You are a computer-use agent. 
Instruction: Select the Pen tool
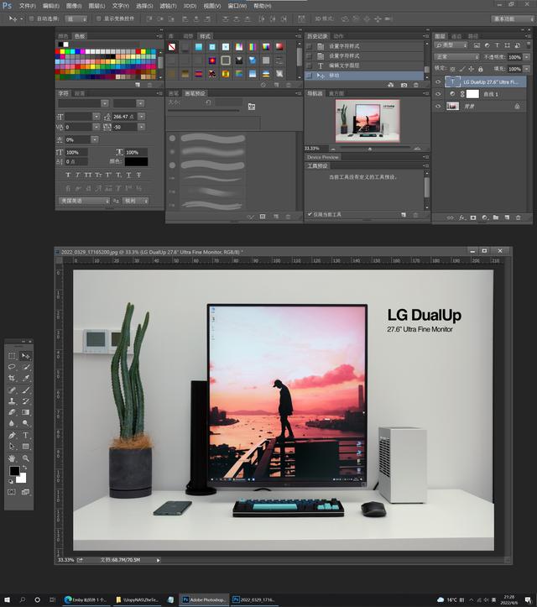click(x=13, y=436)
